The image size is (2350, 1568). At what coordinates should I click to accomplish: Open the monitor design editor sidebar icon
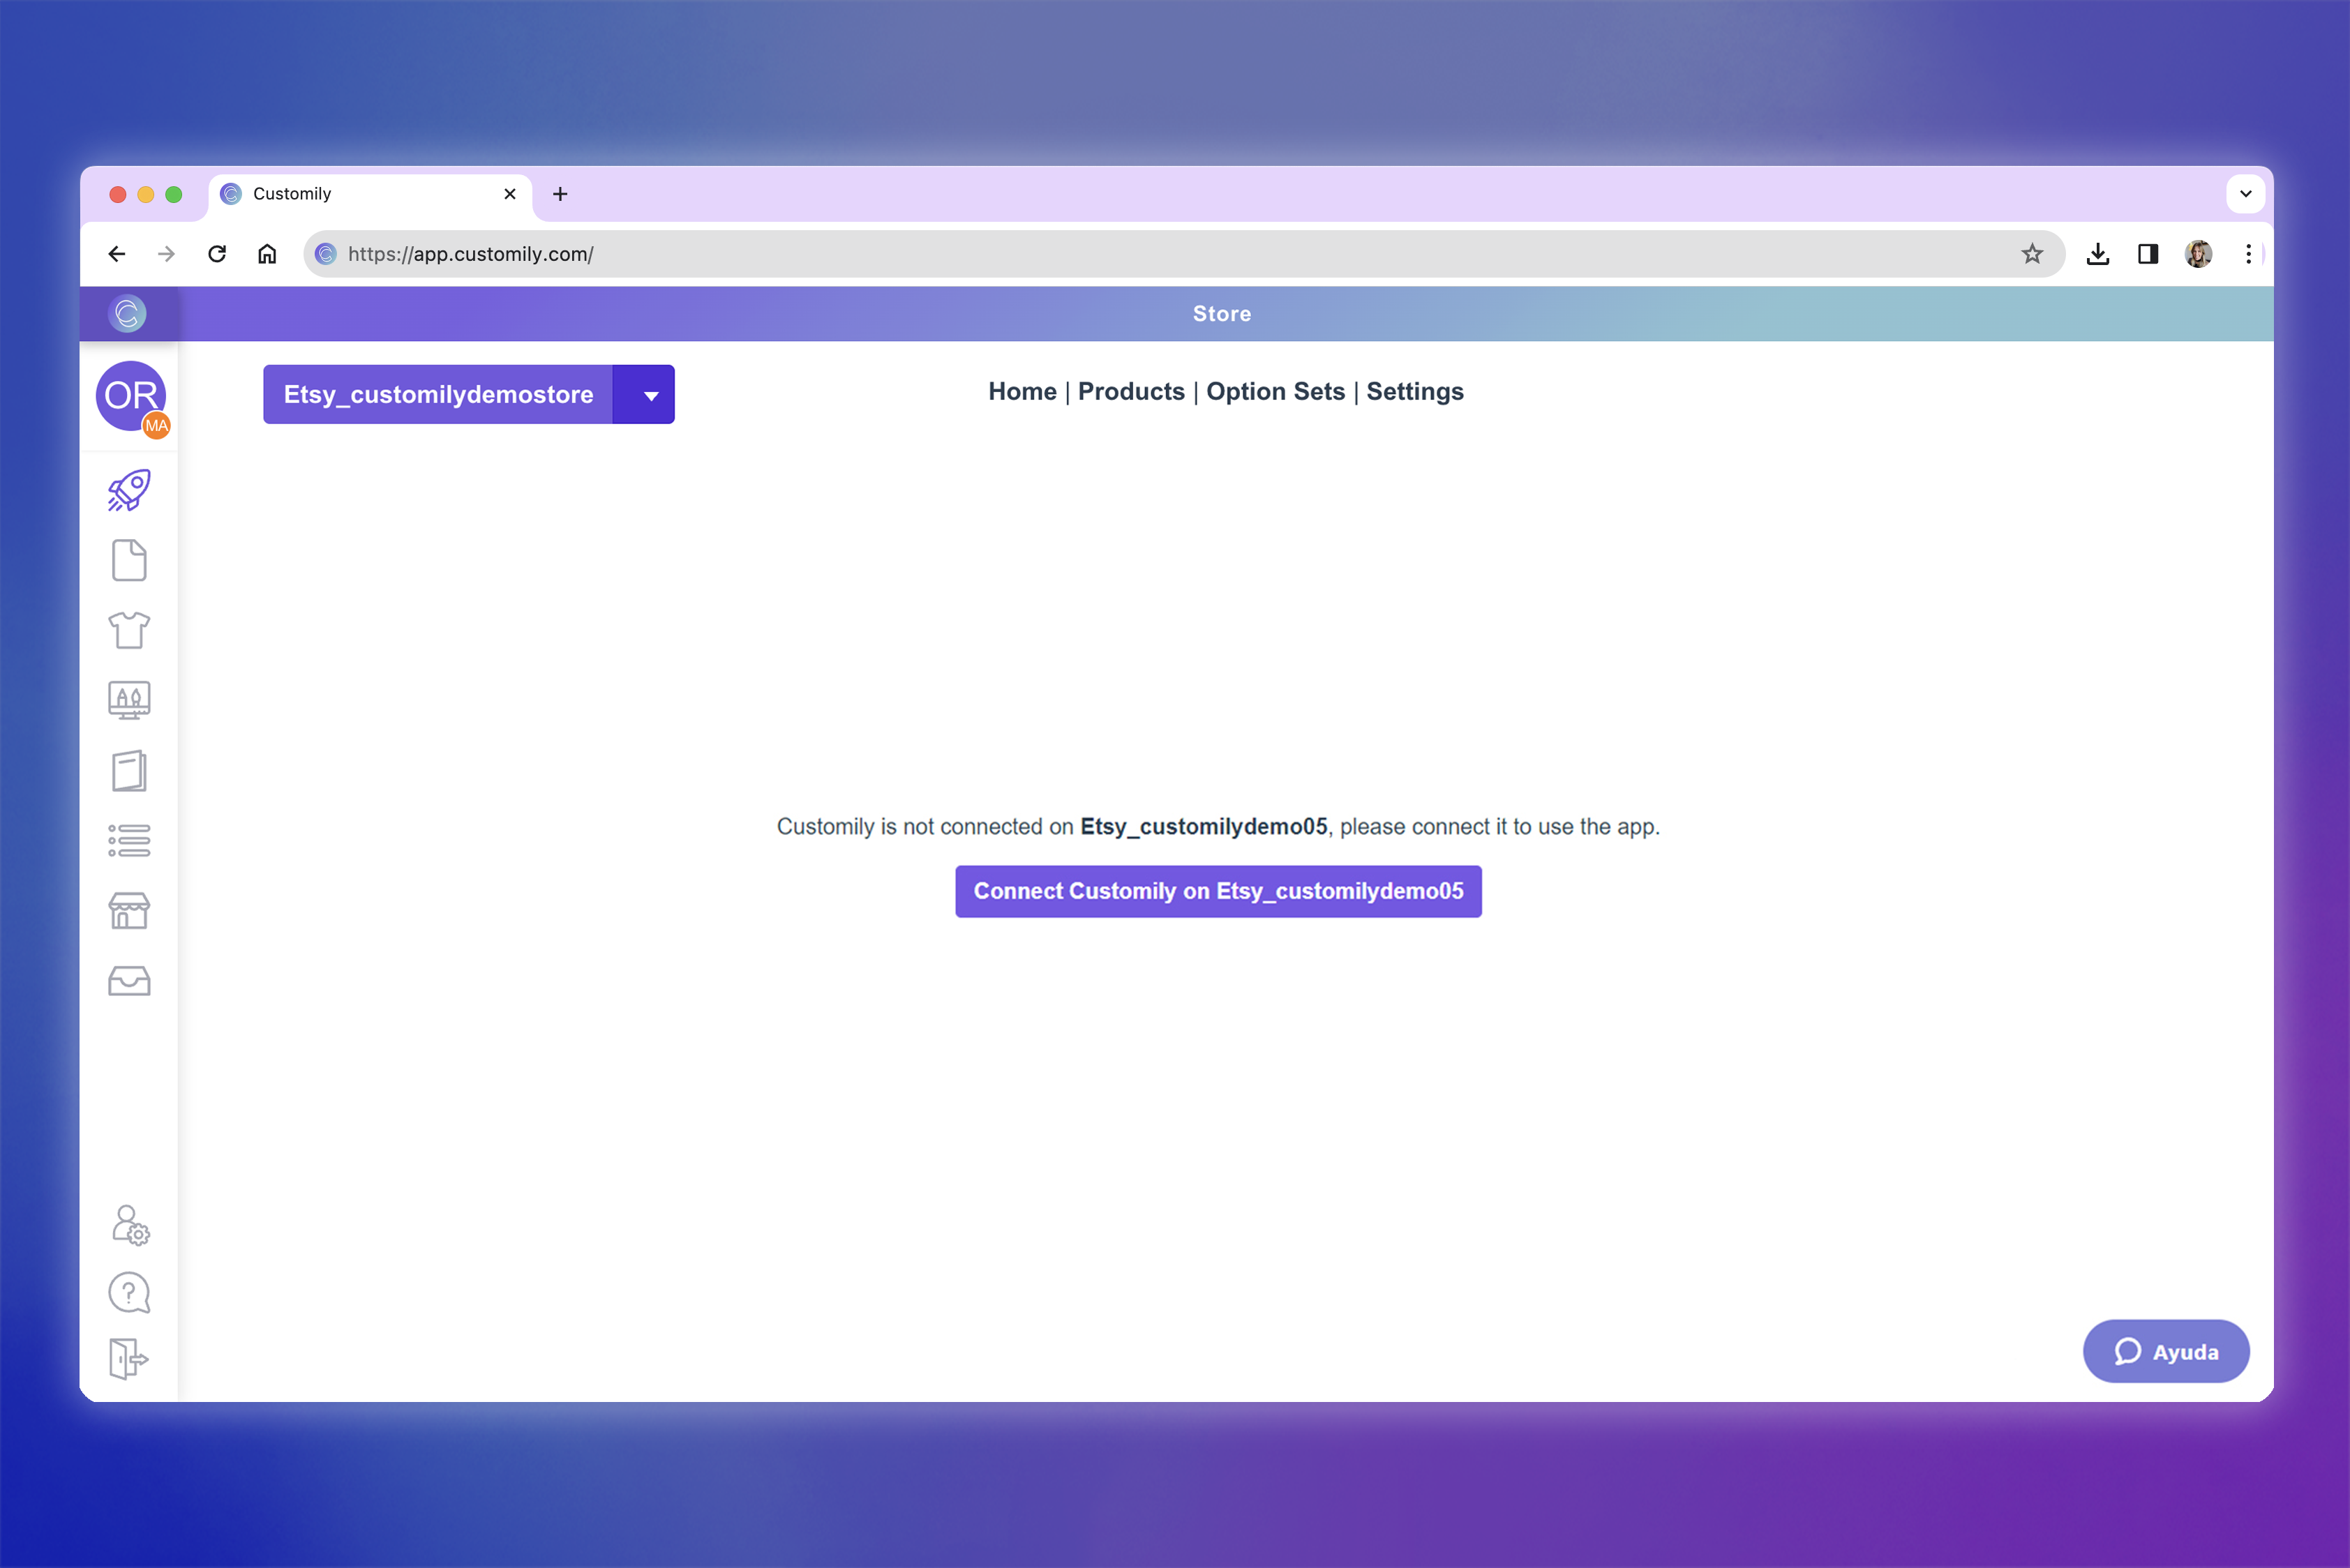tap(129, 700)
